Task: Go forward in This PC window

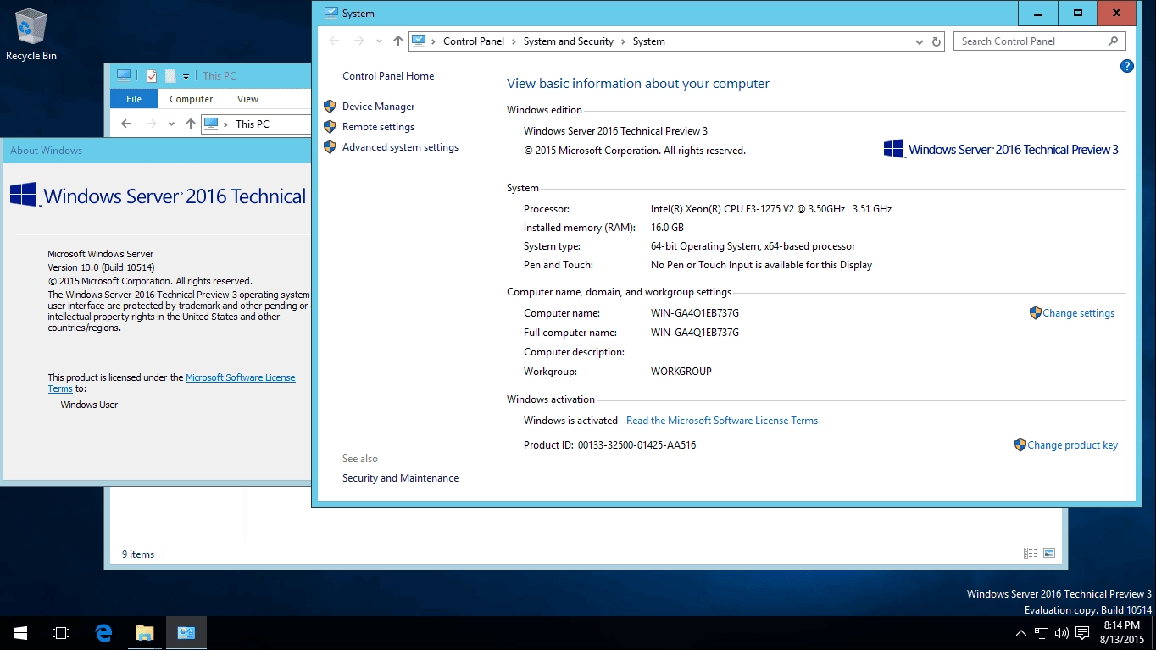Action: [x=152, y=124]
